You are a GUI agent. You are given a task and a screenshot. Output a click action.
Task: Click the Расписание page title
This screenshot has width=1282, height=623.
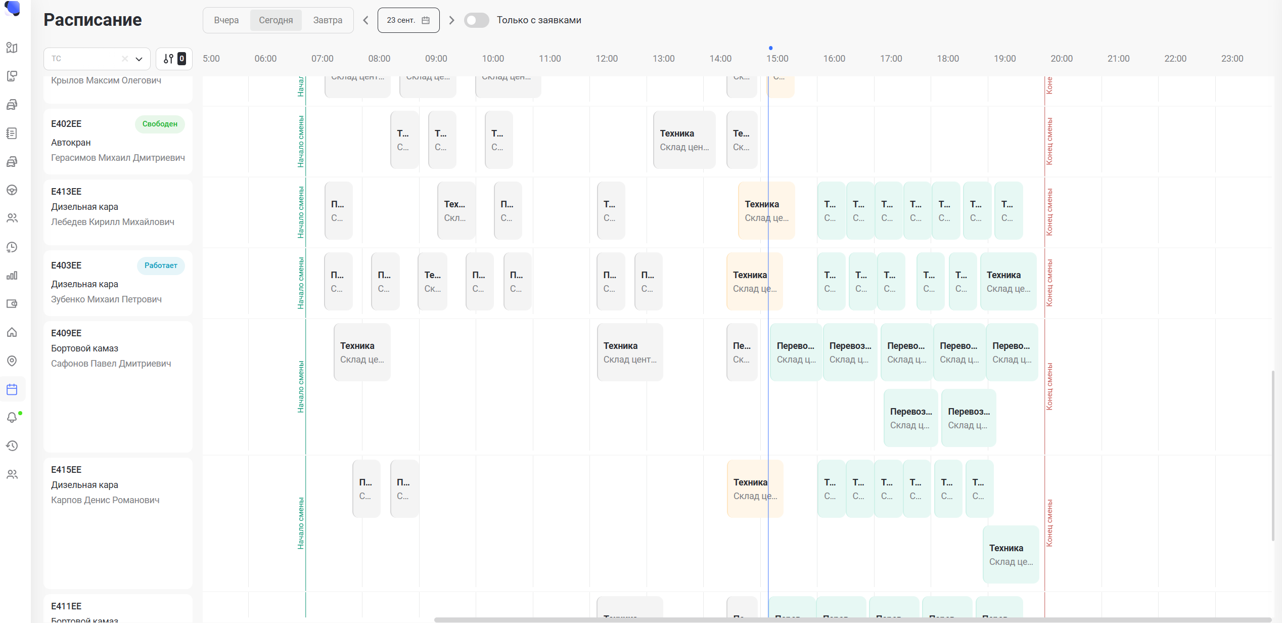pyautogui.click(x=93, y=20)
